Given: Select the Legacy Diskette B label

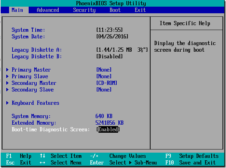Looking at the screenshot, I should (37, 57).
